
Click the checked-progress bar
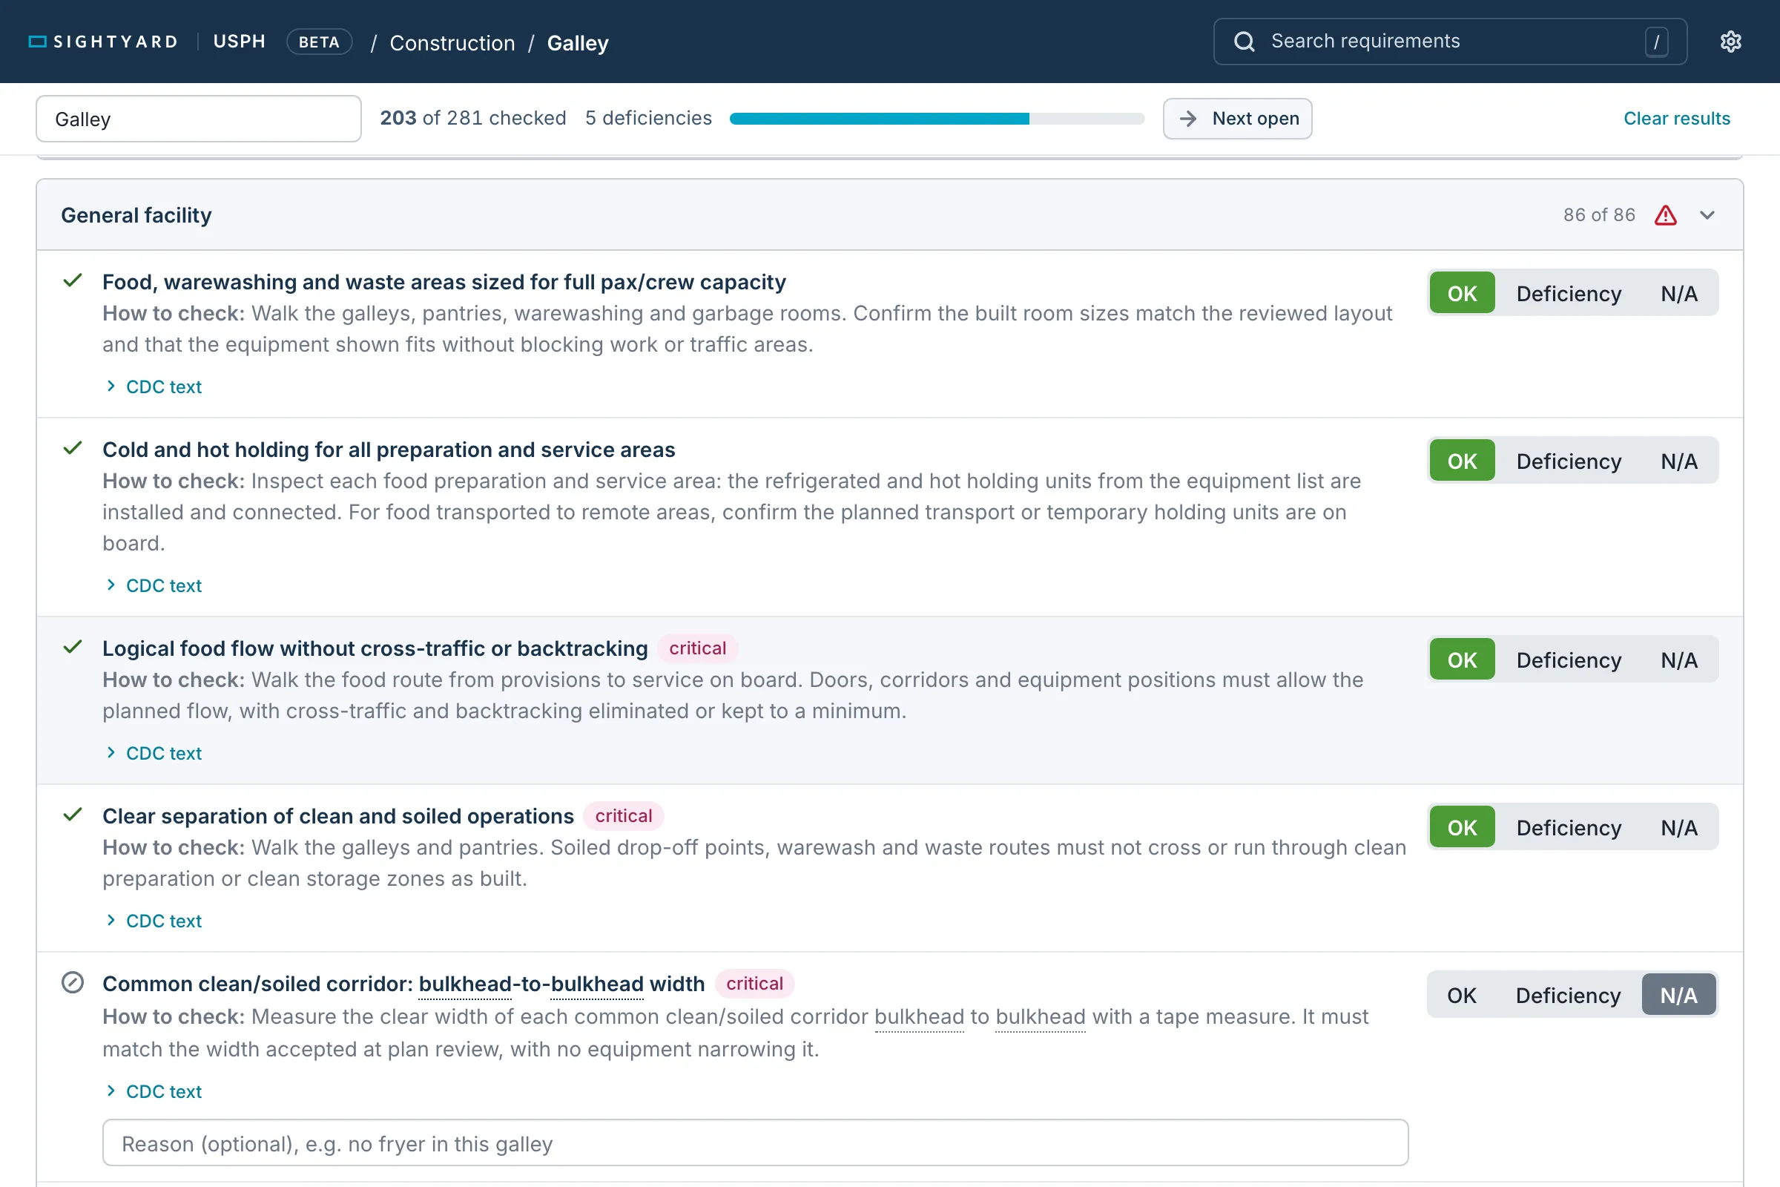point(937,119)
